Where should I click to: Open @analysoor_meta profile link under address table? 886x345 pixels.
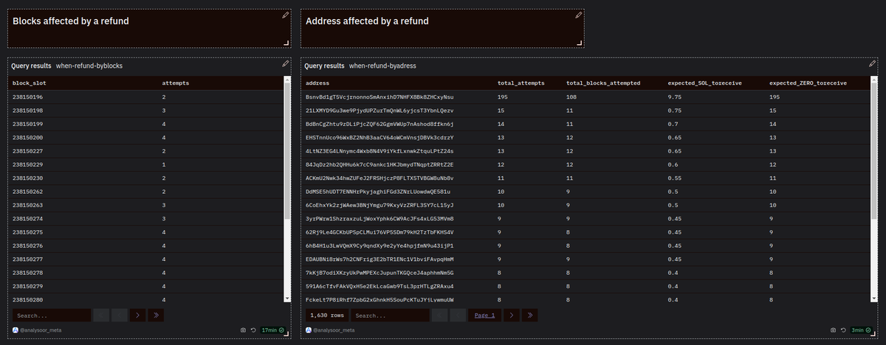335,330
